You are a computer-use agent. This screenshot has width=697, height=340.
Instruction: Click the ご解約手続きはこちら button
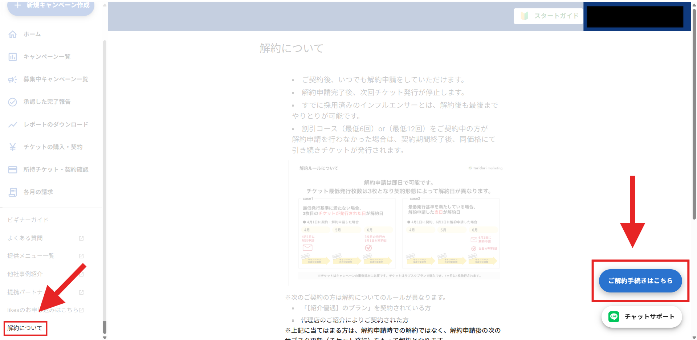tap(640, 280)
